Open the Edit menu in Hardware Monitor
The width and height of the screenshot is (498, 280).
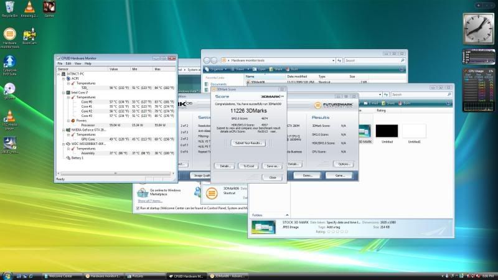[x=68, y=63]
